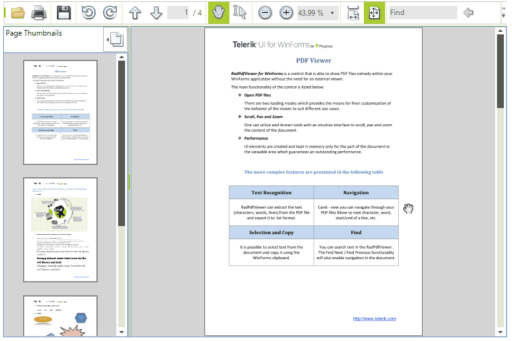
Task: Click the Navigation table header
Action: 356,192
